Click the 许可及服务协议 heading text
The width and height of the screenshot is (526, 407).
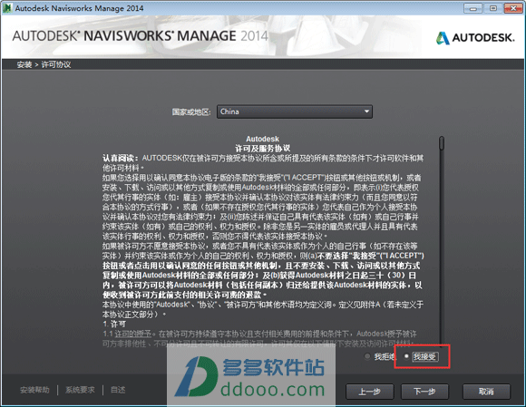click(263, 148)
